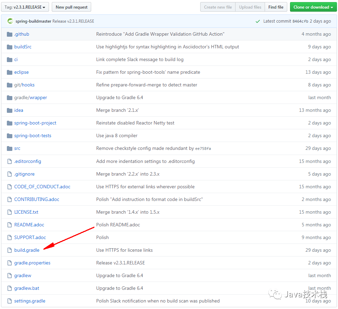
Task: Click the folder icon beside gradle/wrapper
Action: coord(9,97)
